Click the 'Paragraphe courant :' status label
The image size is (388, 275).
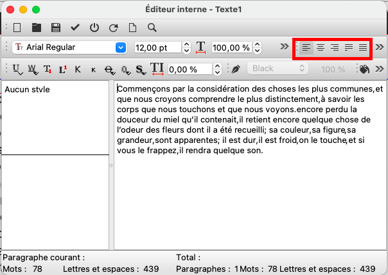pos(44,258)
